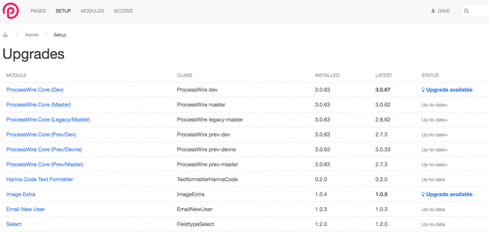489x233 pixels.
Task: Click the sitemap tree icon in breadcrumb
Action: click(5, 35)
